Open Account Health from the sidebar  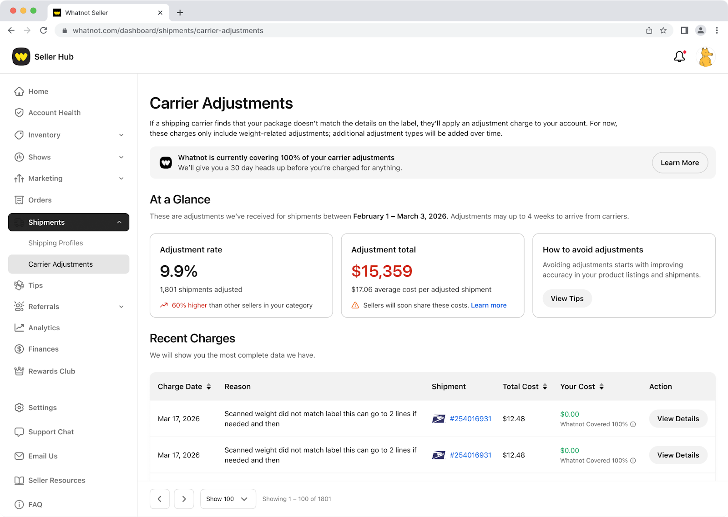coord(54,113)
